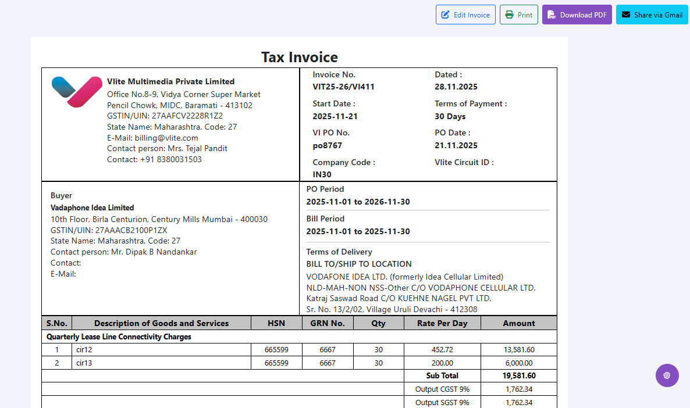Image resolution: width=690 pixels, height=408 pixels.
Task: Share invoice via Gmail button
Action: (x=652, y=15)
